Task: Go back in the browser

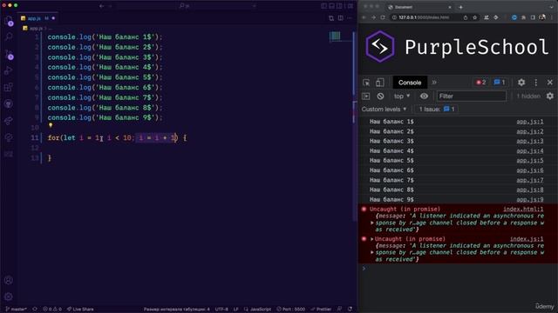Action: 364,17
